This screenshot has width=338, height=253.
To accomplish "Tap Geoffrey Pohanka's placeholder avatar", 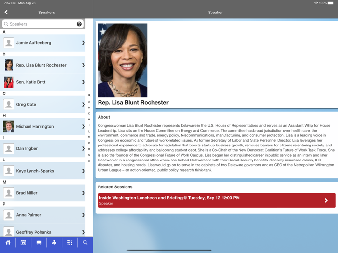I will (9, 232).
